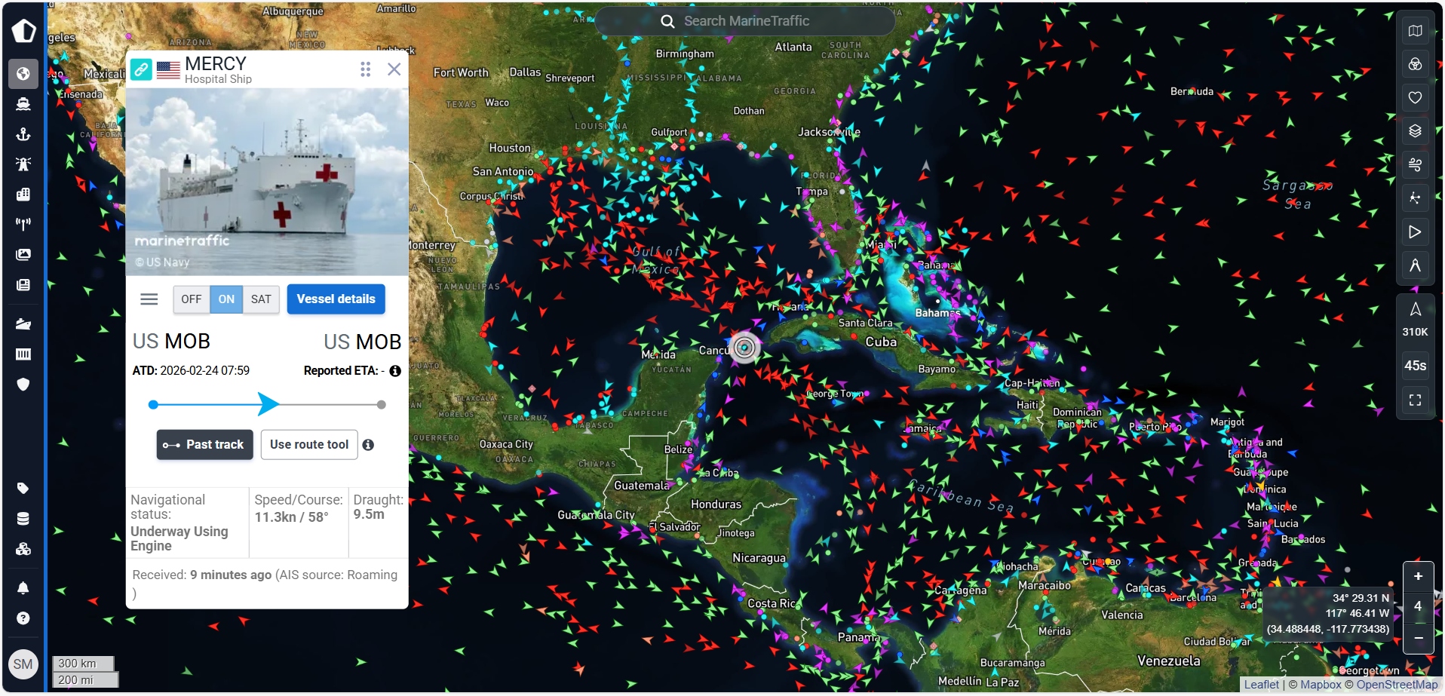
Task: Click the wind weather overlay icon
Action: 1415,164
